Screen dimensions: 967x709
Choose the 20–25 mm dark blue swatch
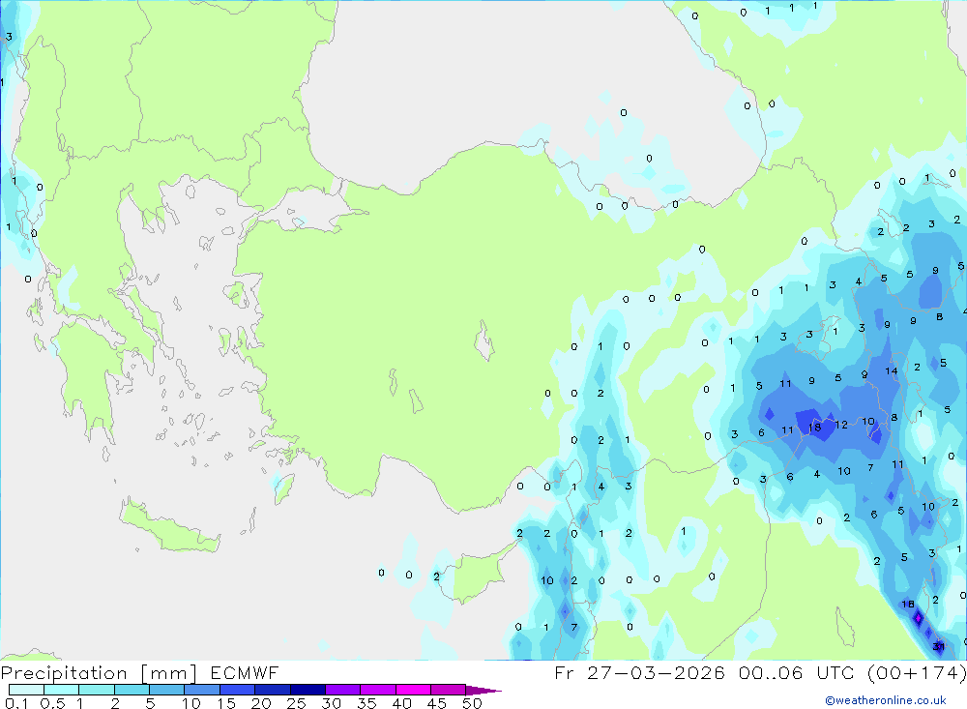click(273, 690)
